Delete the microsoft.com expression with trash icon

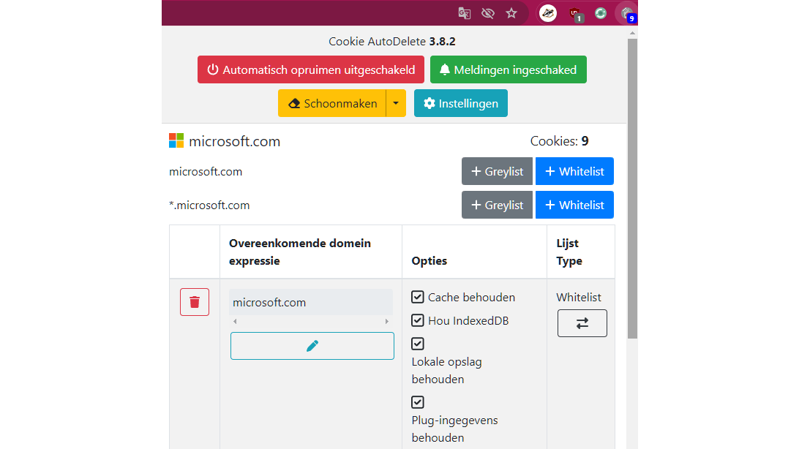coord(195,302)
